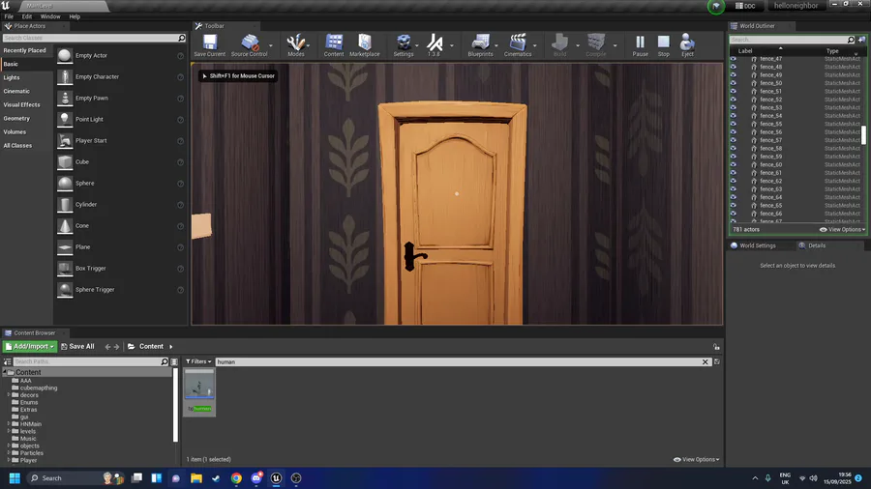This screenshot has width=871, height=489.
Task: Toggle visibility eye for fence_51
Action: click(x=734, y=92)
